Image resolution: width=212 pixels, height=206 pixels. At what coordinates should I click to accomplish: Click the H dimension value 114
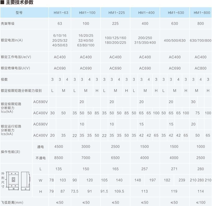(201, 191)
